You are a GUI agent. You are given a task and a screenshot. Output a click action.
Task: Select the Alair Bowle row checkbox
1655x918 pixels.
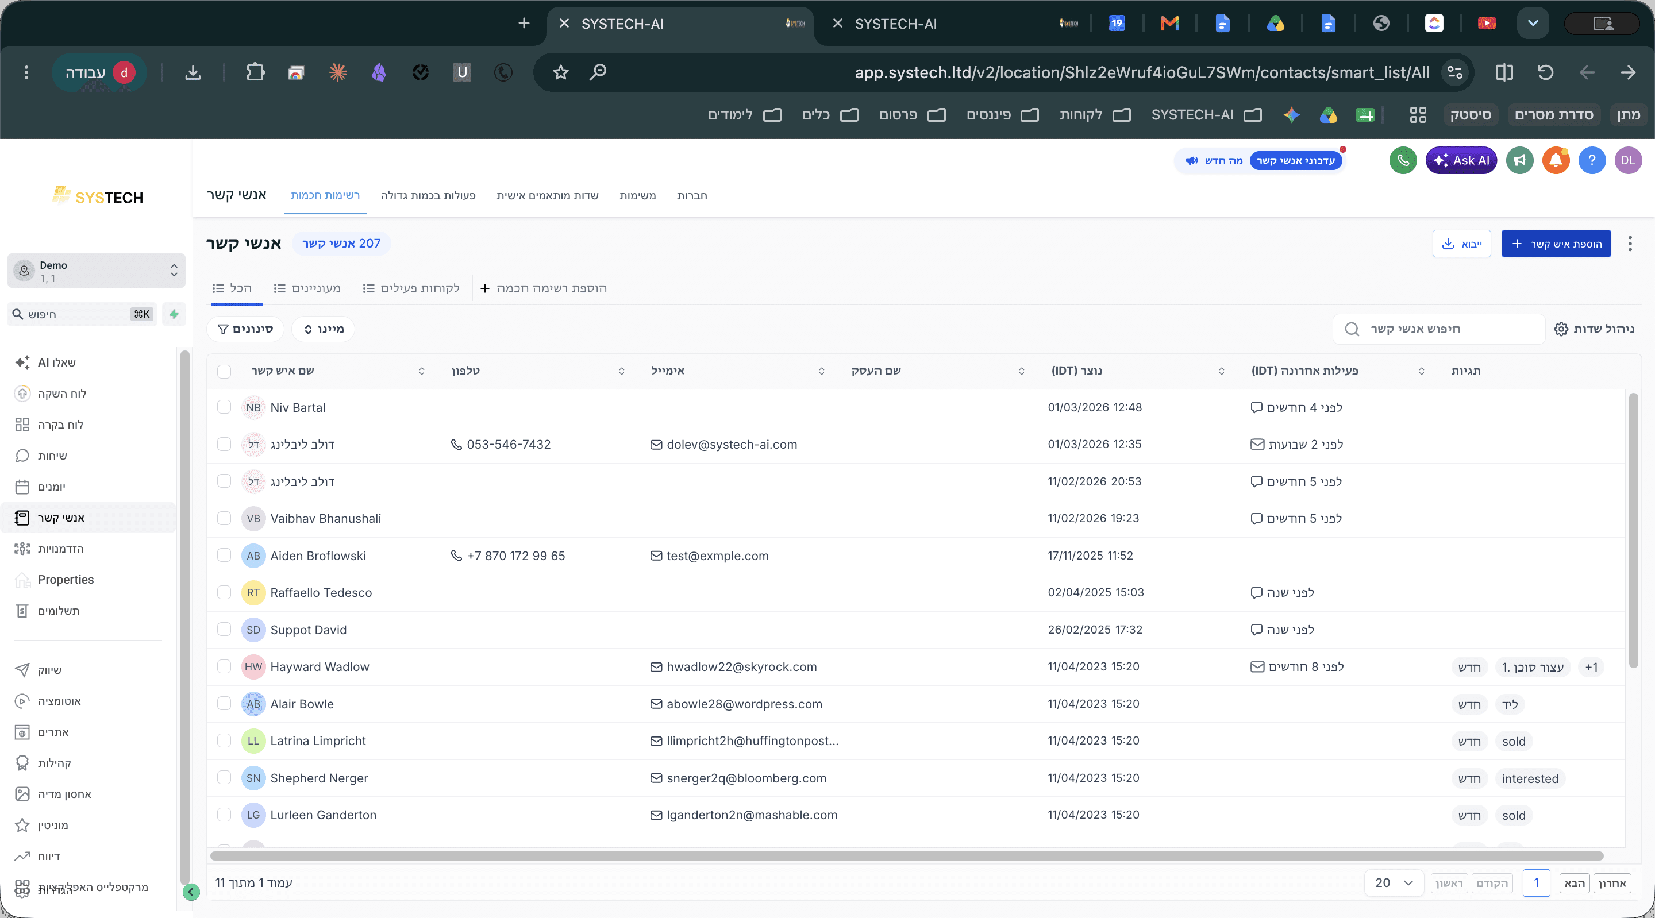(224, 704)
